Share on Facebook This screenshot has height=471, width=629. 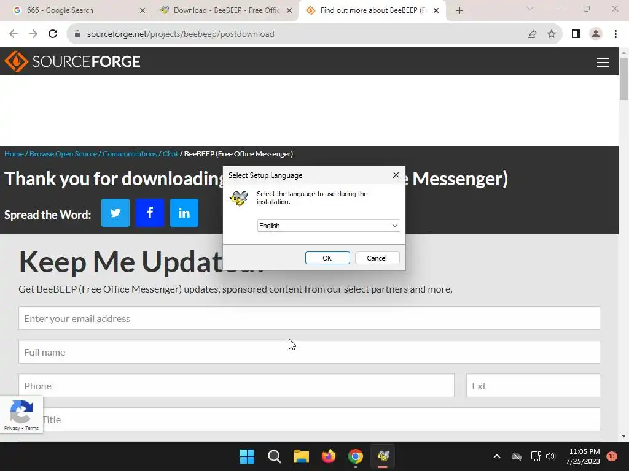point(150,213)
